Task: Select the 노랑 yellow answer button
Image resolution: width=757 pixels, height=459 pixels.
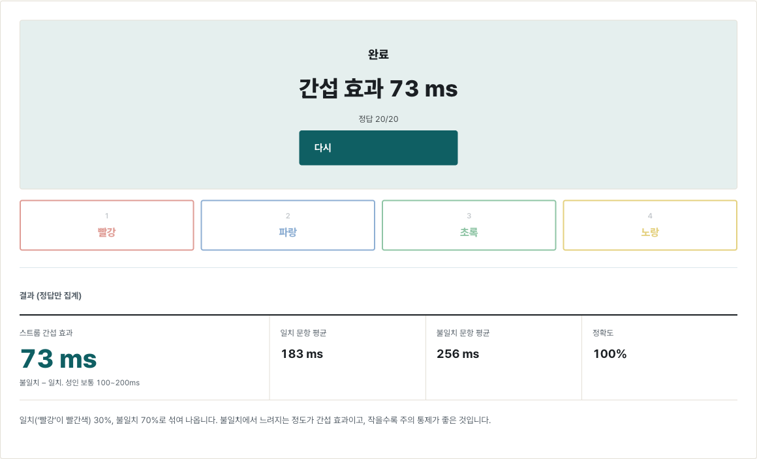Action: point(650,225)
